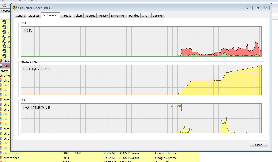This screenshot has width=278, height=162.
Task: Show the Handles tab
Action: [134, 16]
